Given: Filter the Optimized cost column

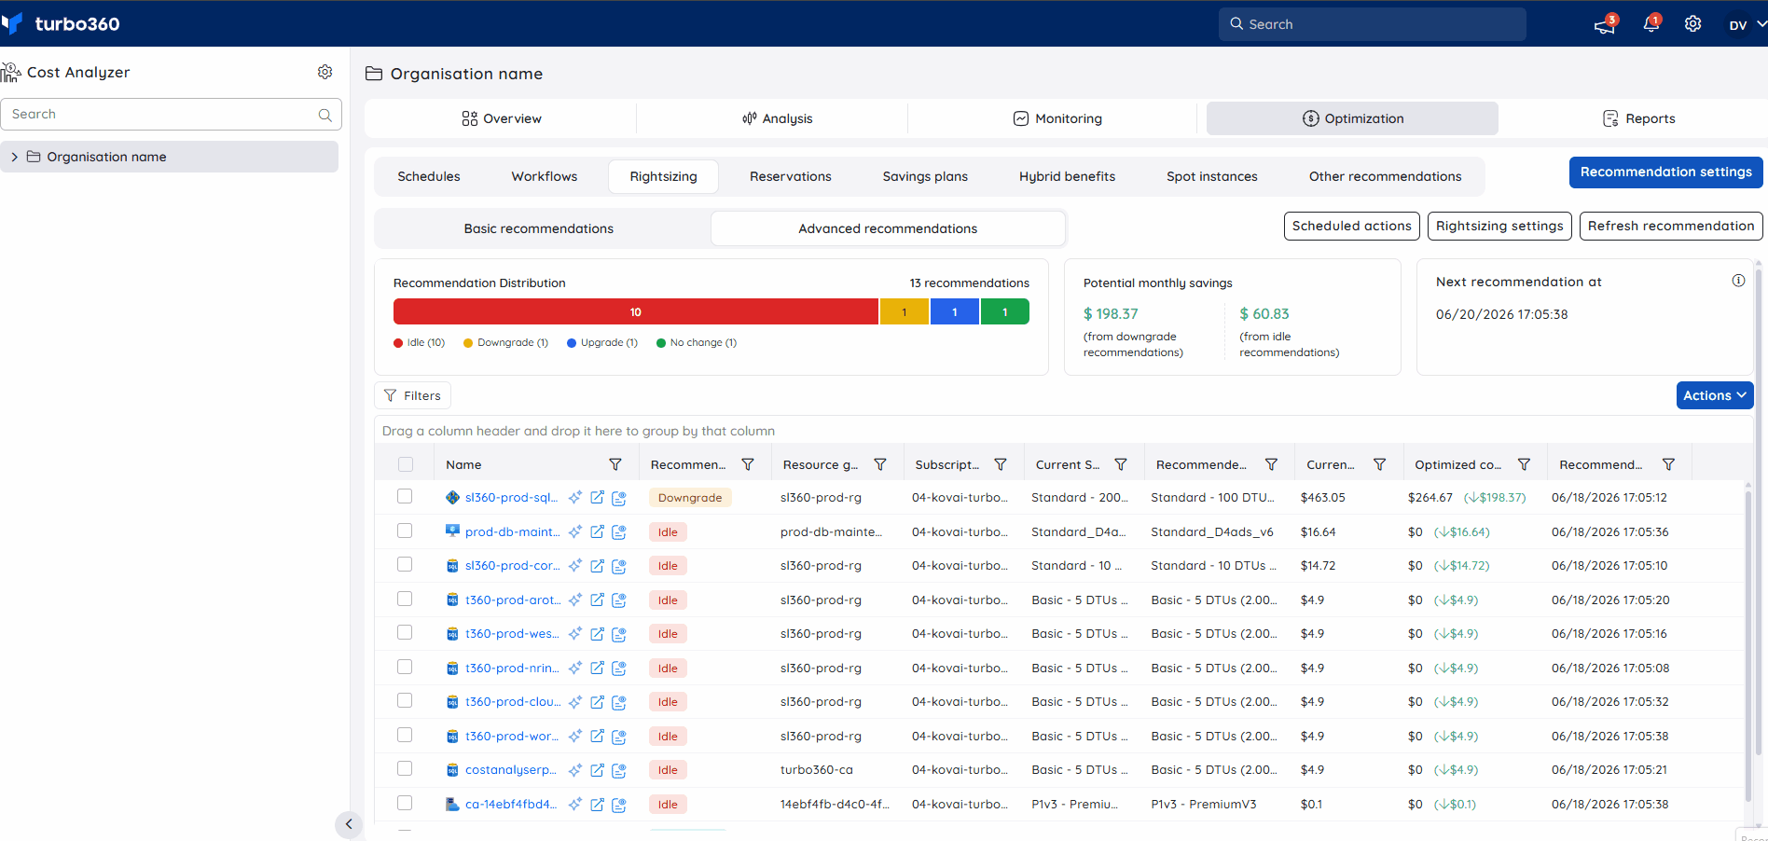Looking at the screenshot, I should 1524,464.
